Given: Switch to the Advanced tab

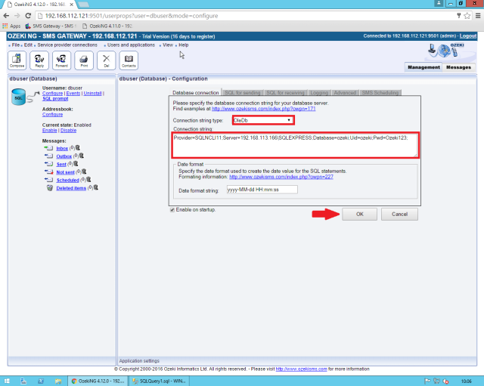Looking at the screenshot, I should coord(345,92).
